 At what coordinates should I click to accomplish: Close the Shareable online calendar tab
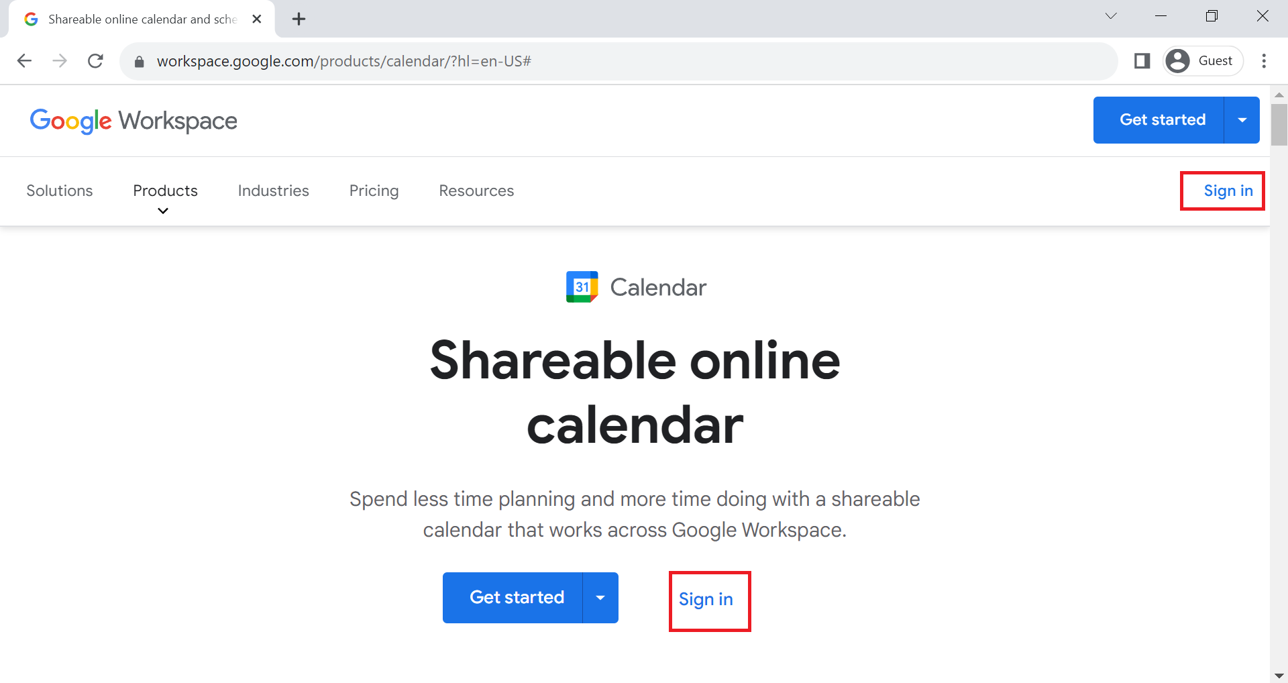point(257,19)
